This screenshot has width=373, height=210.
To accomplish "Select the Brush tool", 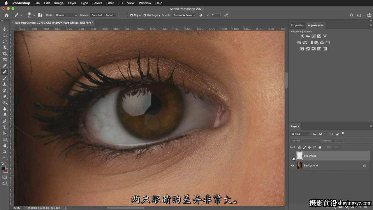I will [x=5, y=78].
